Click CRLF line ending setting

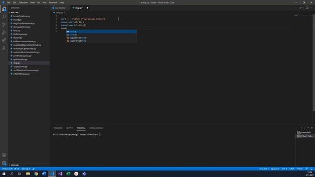coord(292,169)
